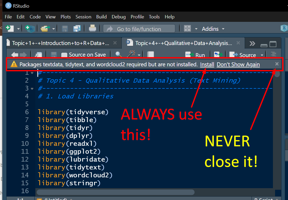Go back to previous source location
The image size is (288, 200).
coord(15,54)
